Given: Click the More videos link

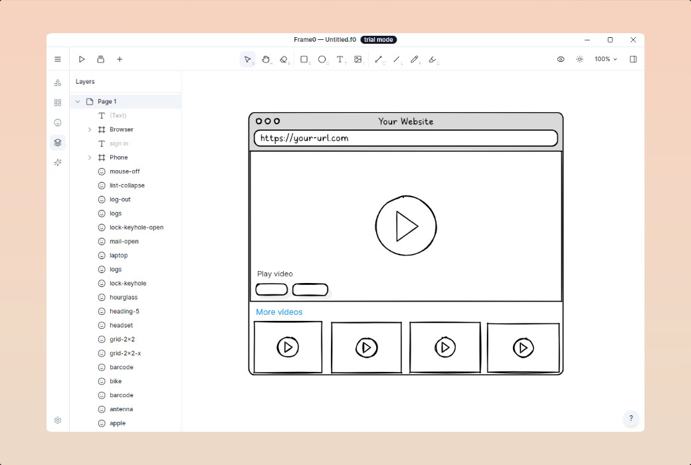Looking at the screenshot, I should click(279, 312).
